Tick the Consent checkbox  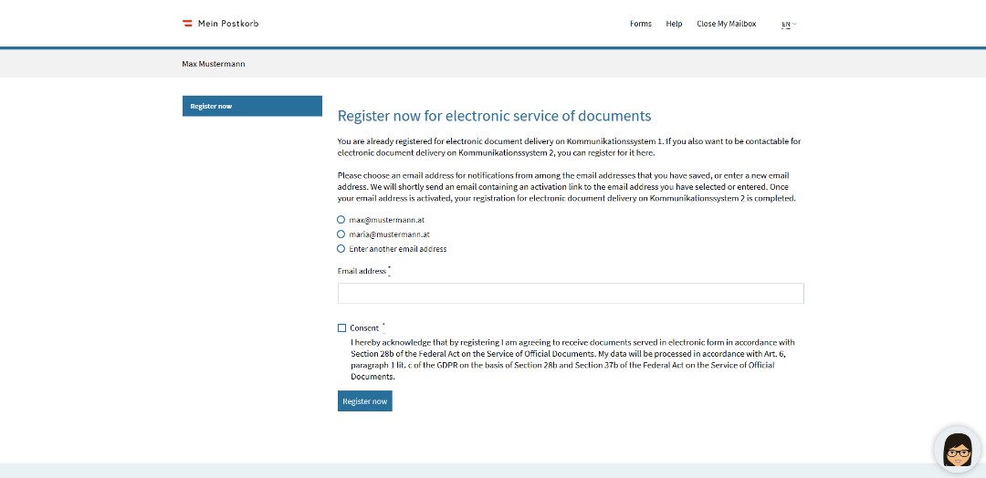click(x=341, y=327)
